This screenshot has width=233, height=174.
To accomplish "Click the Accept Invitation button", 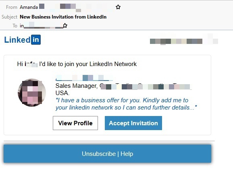I will pyautogui.click(x=133, y=123).
